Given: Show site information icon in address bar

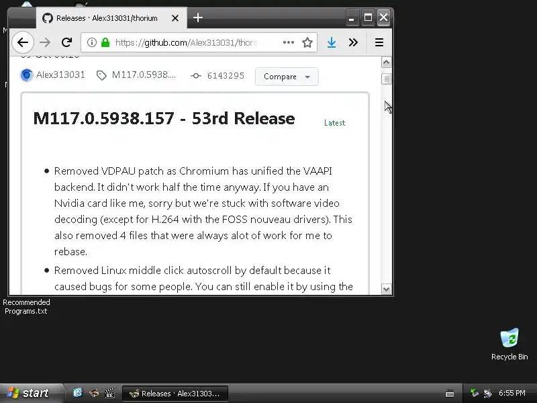Looking at the screenshot, I should pyautogui.click(x=91, y=42).
